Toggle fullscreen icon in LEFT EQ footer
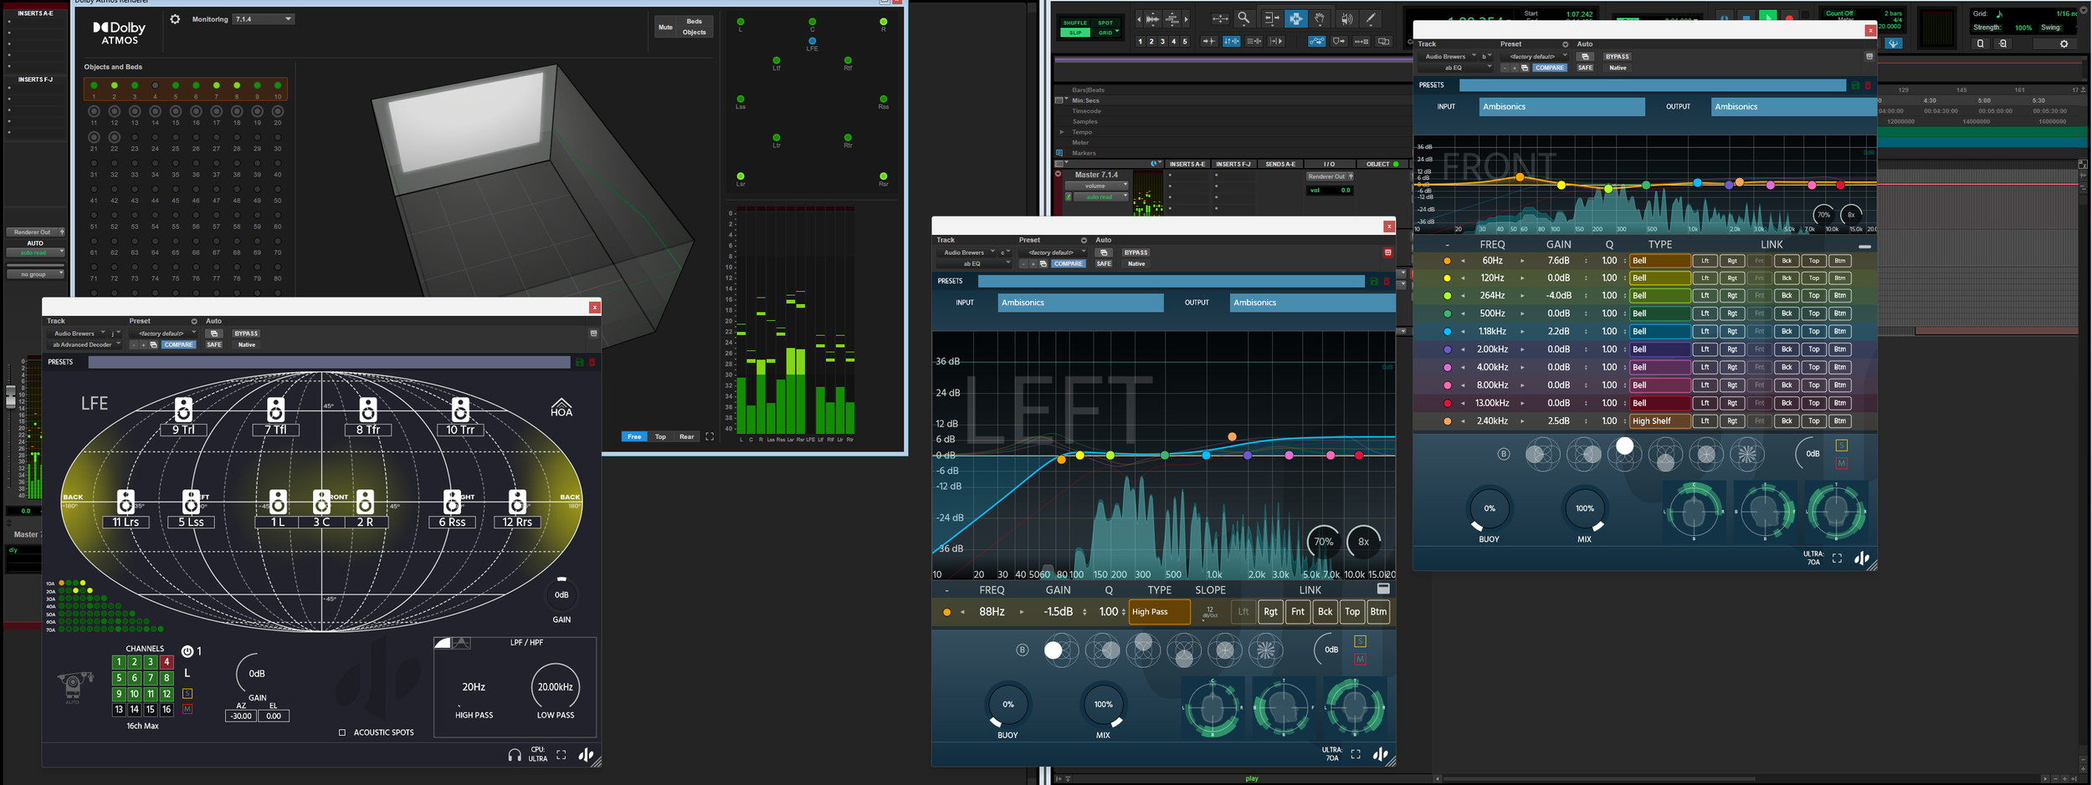The width and height of the screenshot is (2092, 785). pyautogui.click(x=1356, y=754)
